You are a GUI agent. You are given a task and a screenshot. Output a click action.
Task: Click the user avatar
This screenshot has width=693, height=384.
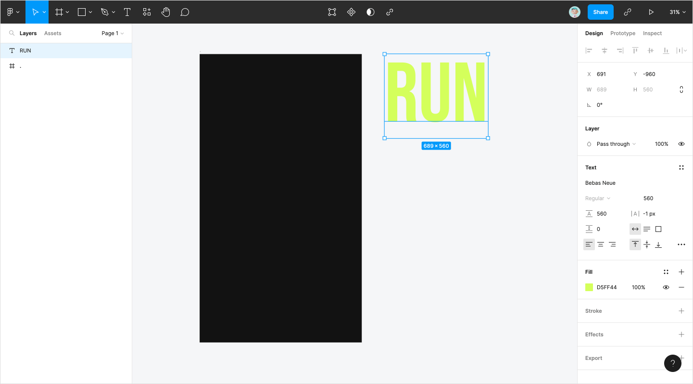pos(574,12)
